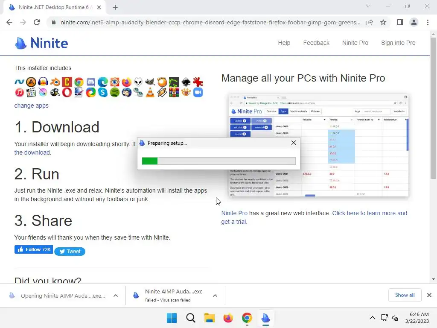
Task: Click the K-Lite Codecs 321 icon
Action: (31, 92)
